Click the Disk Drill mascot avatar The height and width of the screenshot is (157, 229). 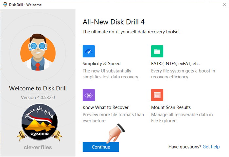[38, 52]
